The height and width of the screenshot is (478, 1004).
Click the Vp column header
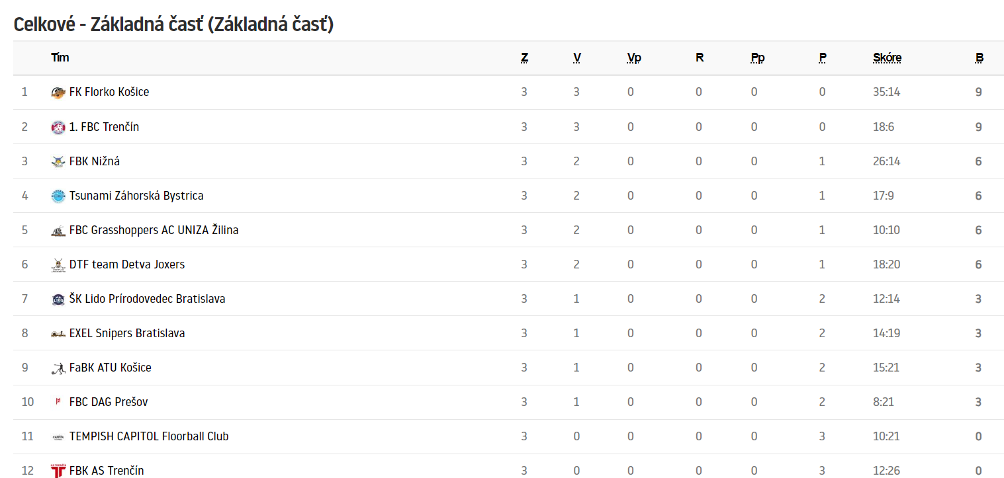634,58
